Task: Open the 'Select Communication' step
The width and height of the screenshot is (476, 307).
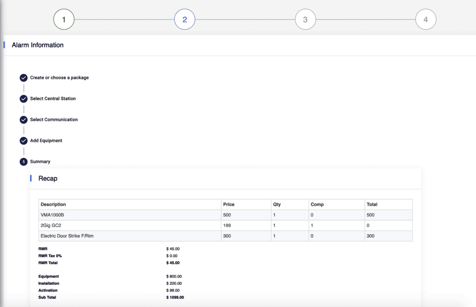Action: 54,119
